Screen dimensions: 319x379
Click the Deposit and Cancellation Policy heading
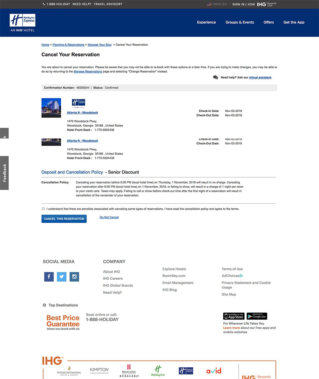pos(72,172)
